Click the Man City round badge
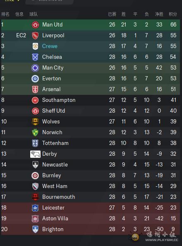 tap(35, 68)
